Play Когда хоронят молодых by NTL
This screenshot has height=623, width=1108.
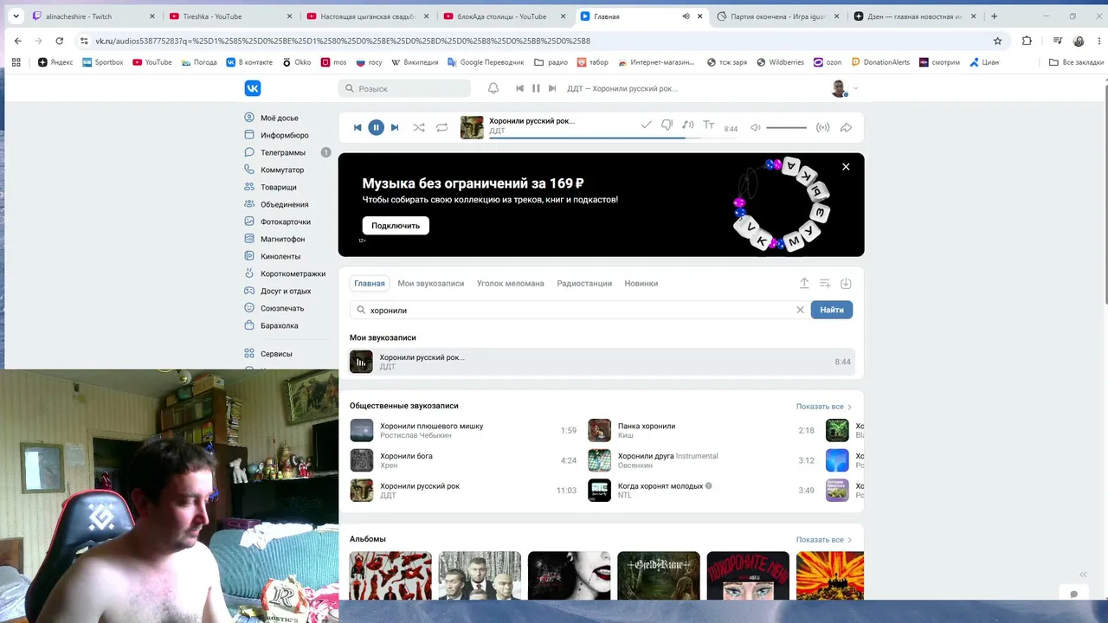point(701,490)
